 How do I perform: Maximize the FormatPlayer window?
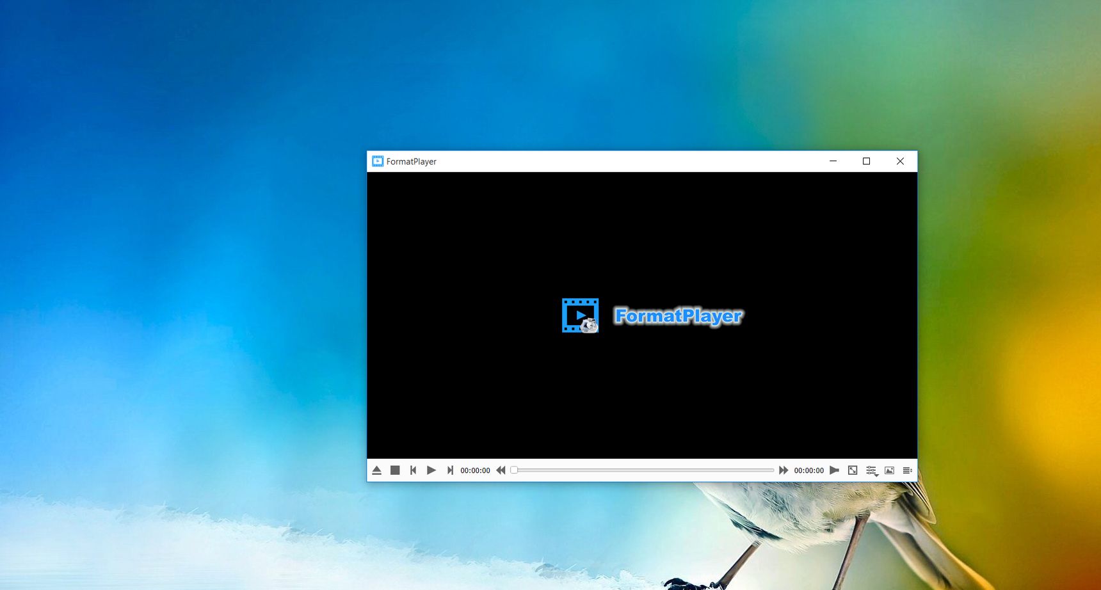[866, 161]
